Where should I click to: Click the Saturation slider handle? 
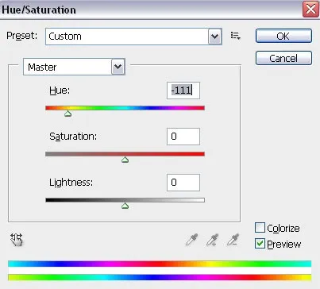click(125, 160)
